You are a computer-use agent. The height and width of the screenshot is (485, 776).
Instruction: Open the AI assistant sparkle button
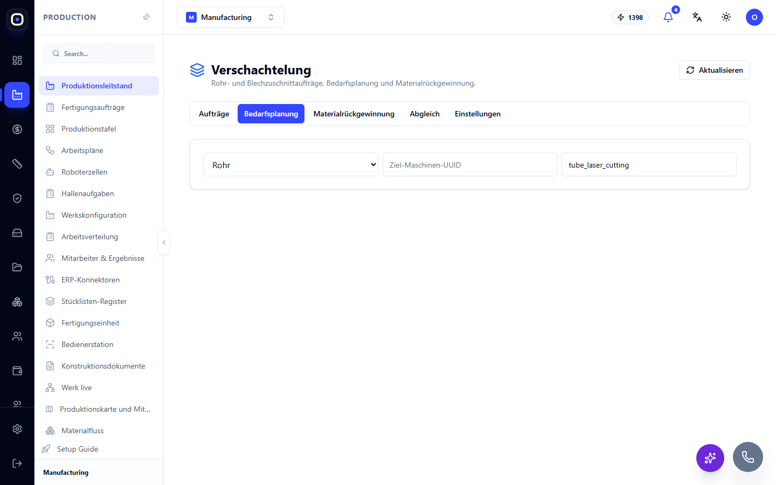710,458
